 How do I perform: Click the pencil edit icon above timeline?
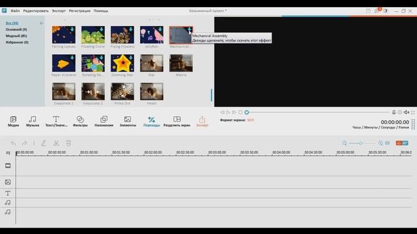[44, 143]
